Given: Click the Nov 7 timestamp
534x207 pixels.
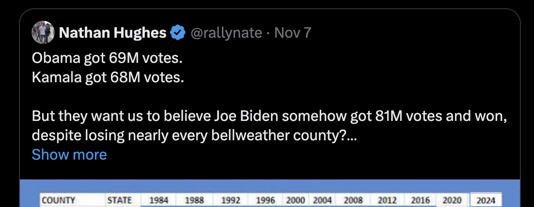Looking at the screenshot, I should [x=293, y=33].
